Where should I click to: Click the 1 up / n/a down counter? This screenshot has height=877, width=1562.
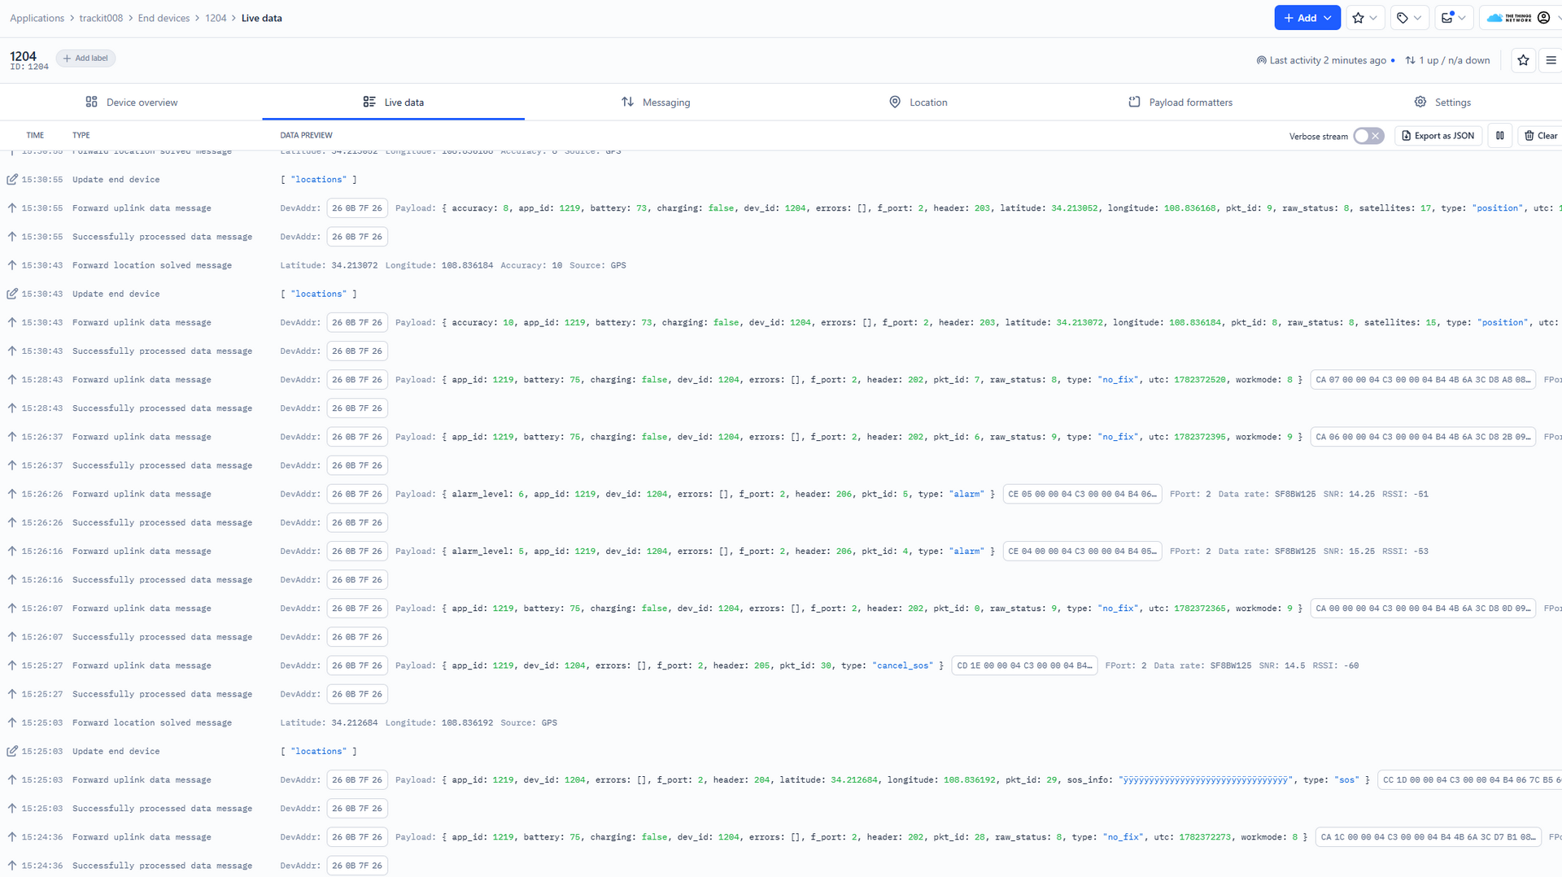coord(1447,60)
